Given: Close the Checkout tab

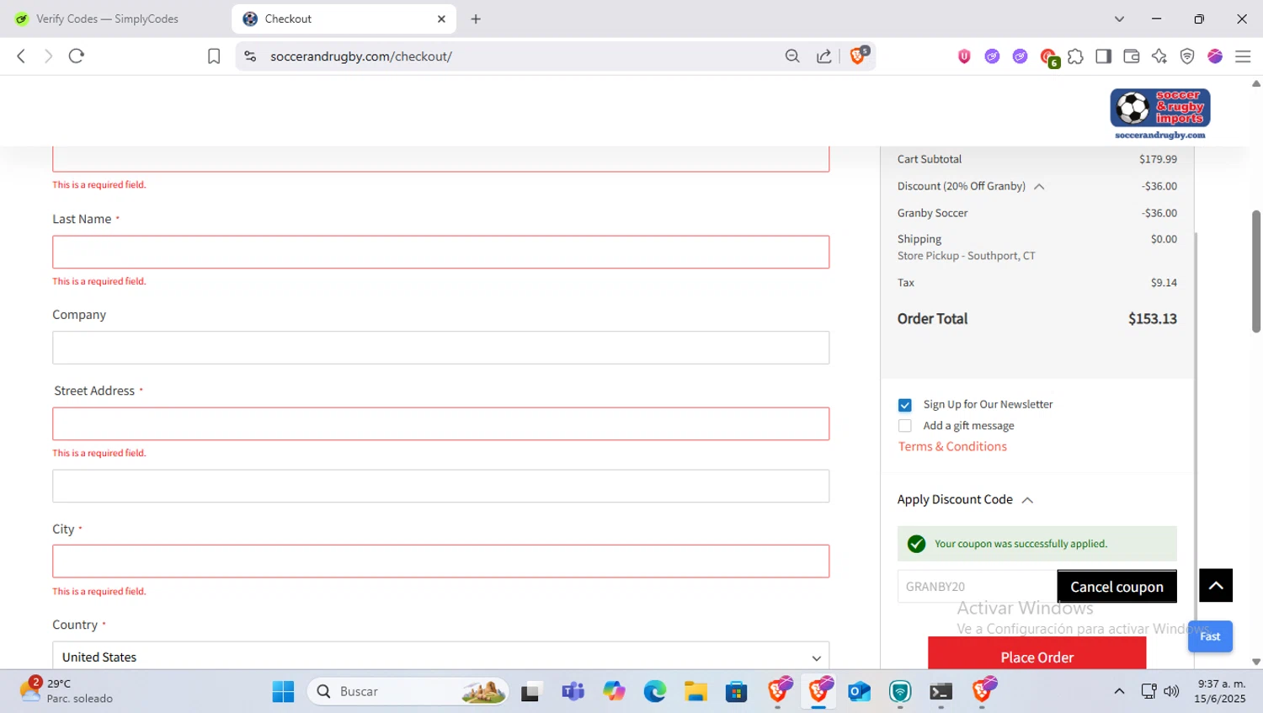Looking at the screenshot, I should coord(441,19).
